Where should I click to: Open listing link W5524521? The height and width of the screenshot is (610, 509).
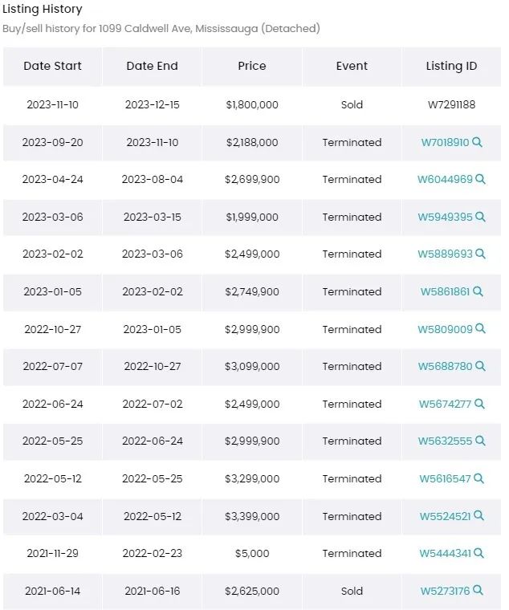(445, 516)
